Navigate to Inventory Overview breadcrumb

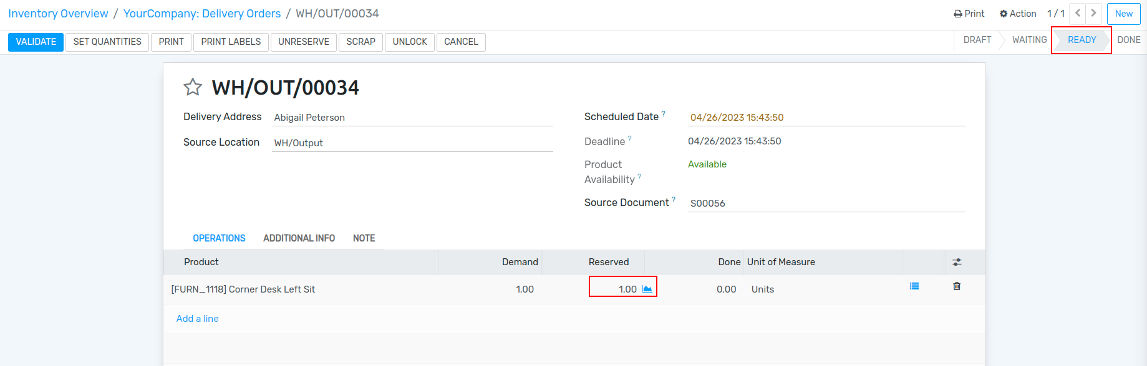click(58, 14)
